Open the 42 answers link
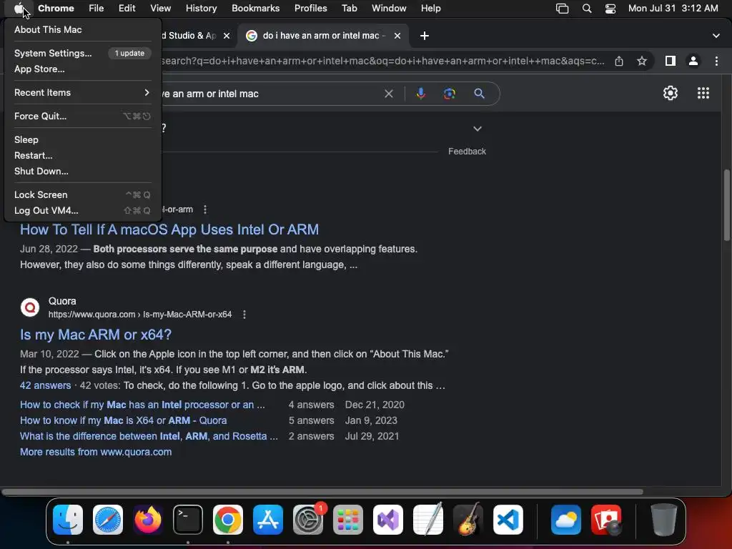Screen dimensions: 732x549 coord(45,385)
